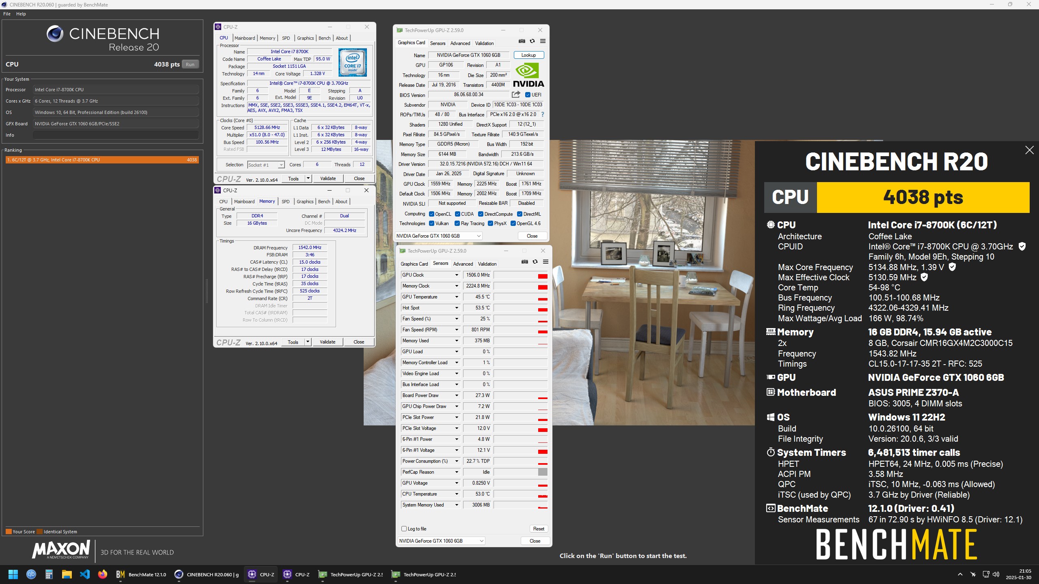Click BIOS share/export icon in GPU-Z
Viewport: 1039px width, 584px height.
(x=516, y=94)
